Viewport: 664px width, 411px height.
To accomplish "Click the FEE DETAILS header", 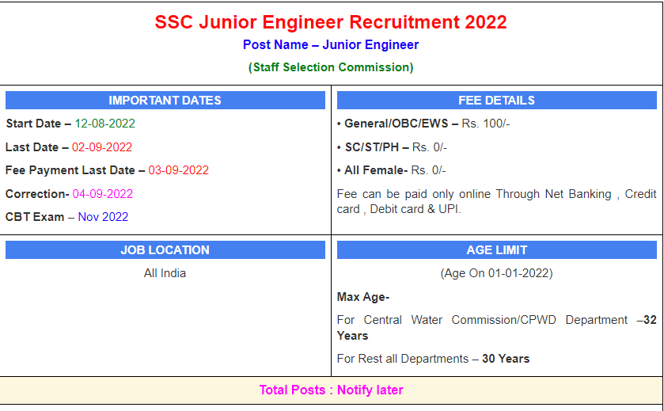I will [x=496, y=101].
